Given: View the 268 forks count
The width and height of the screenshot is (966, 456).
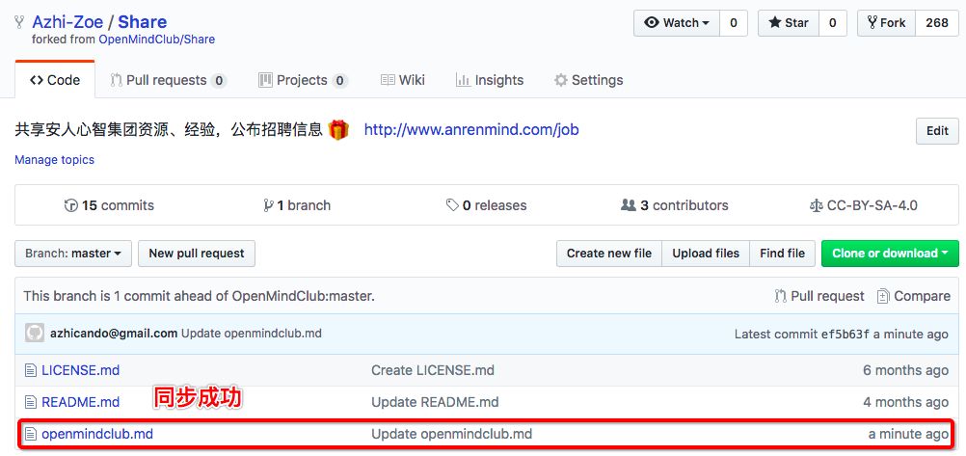Looking at the screenshot, I should coord(937,23).
